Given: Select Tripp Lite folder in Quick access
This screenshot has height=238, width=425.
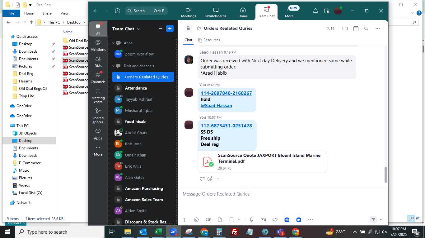Looking at the screenshot, I should coord(26,96).
